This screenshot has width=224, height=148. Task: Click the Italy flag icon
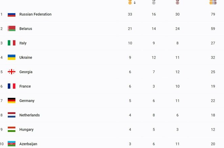click(12, 43)
